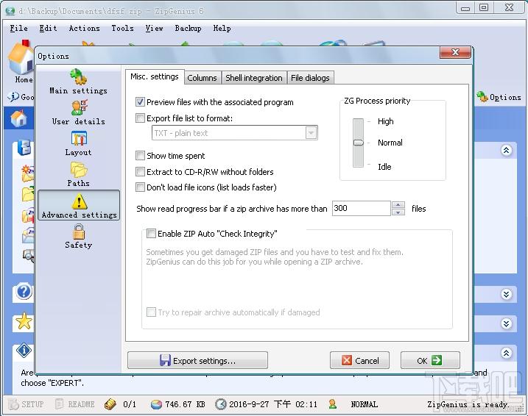Check Try to repair archive automatically

151,312
